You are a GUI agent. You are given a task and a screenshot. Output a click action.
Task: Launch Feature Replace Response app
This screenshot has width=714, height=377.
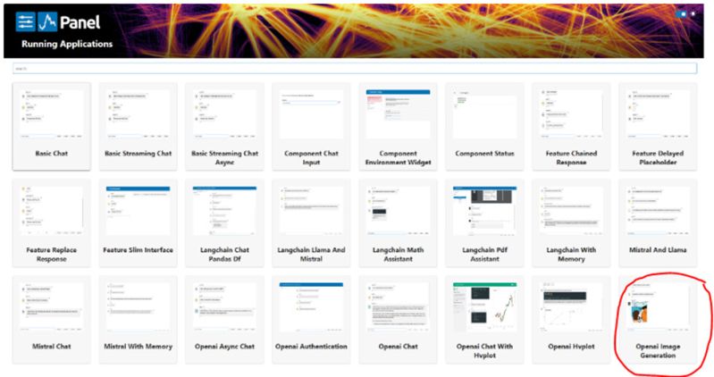click(x=52, y=223)
